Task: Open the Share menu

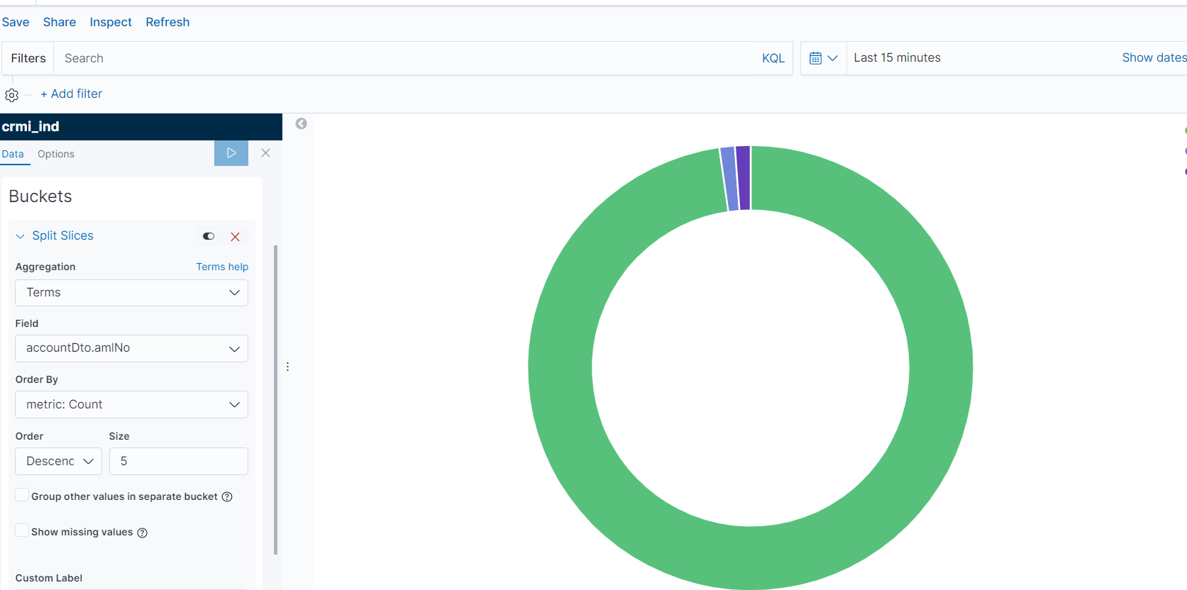Action: tap(60, 22)
